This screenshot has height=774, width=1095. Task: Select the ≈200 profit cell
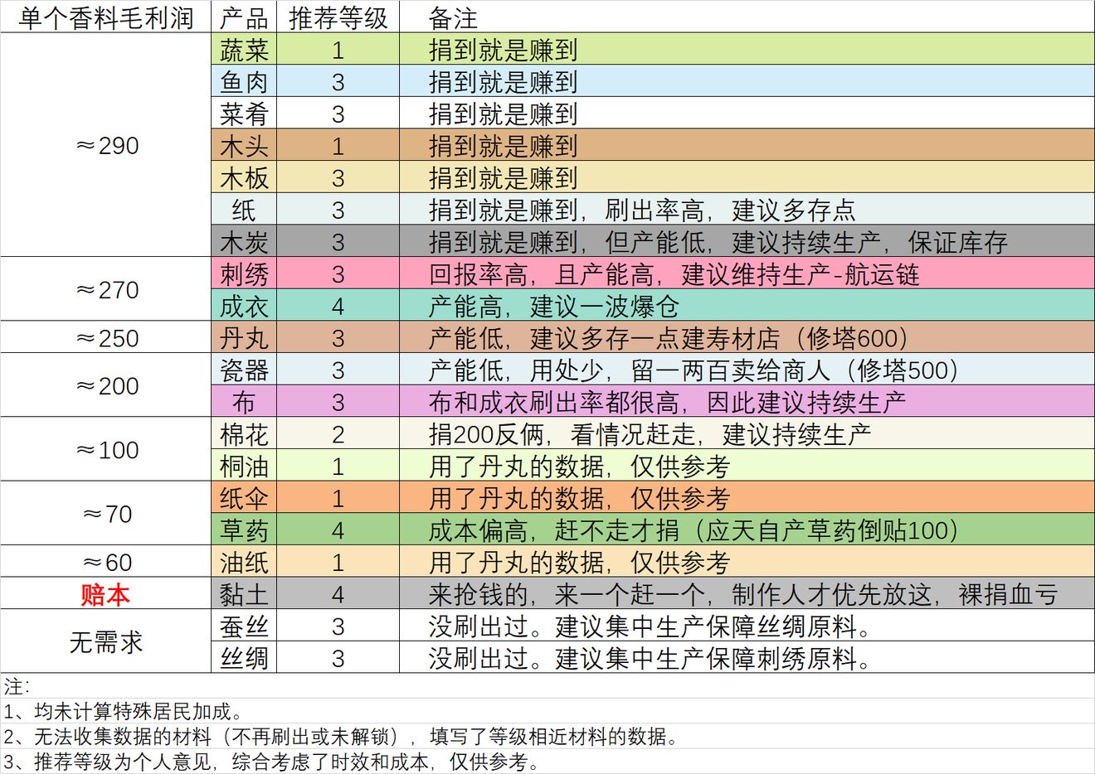pos(105,386)
